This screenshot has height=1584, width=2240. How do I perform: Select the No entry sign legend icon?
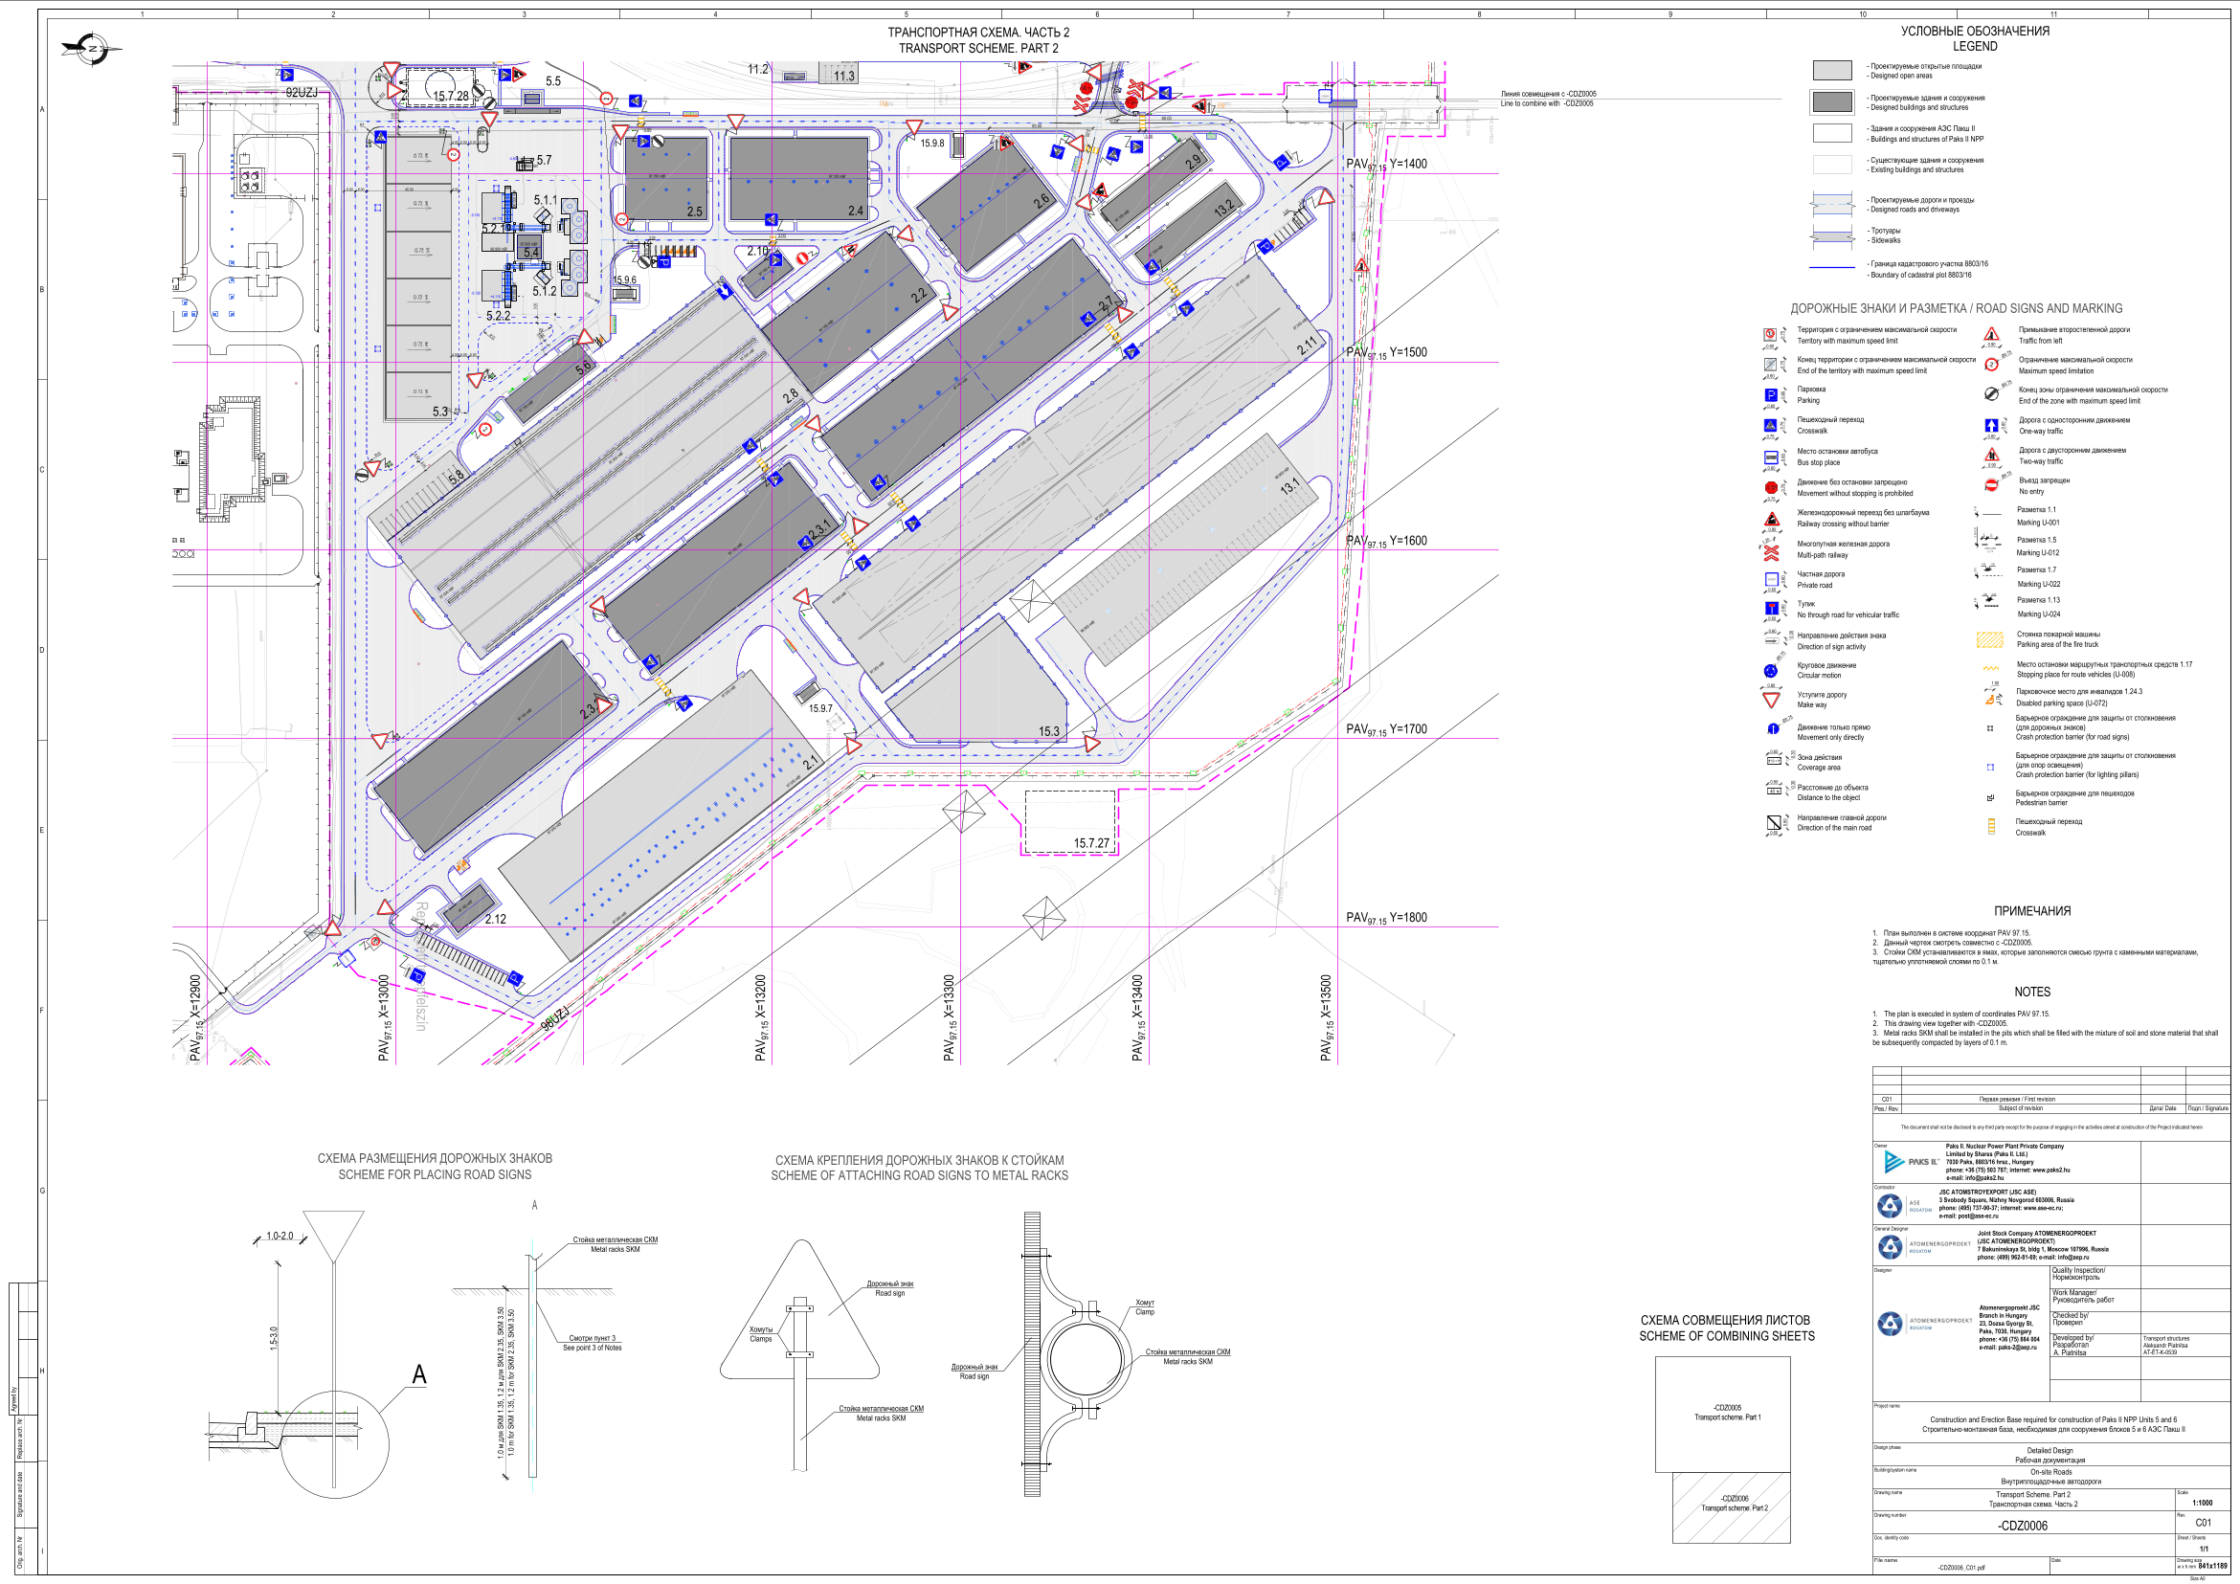1991,486
